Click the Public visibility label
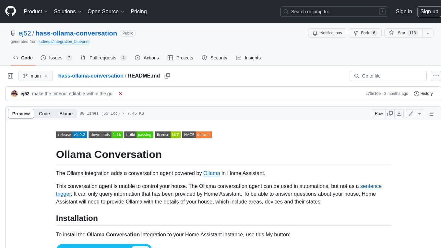Image resolution: width=441 pixels, height=248 pixels. click(128, 33)
